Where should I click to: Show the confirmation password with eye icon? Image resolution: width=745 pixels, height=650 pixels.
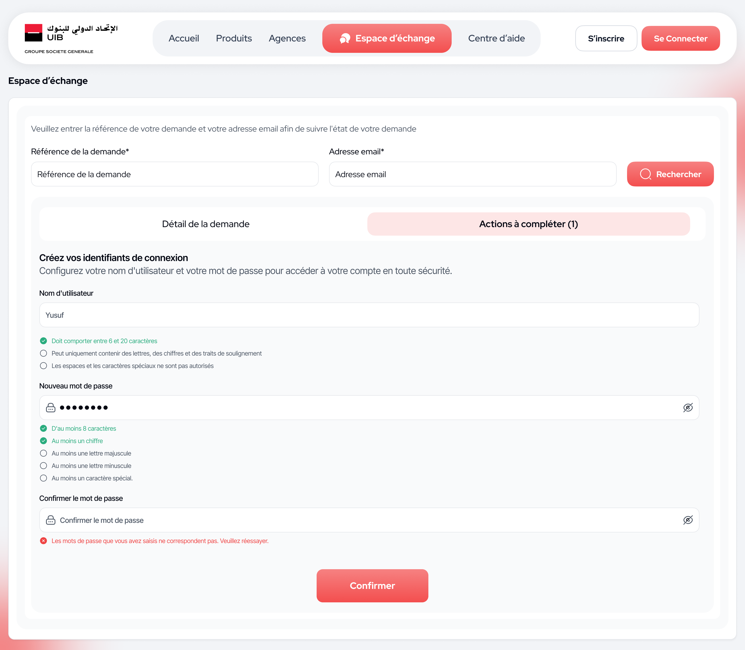688,520
